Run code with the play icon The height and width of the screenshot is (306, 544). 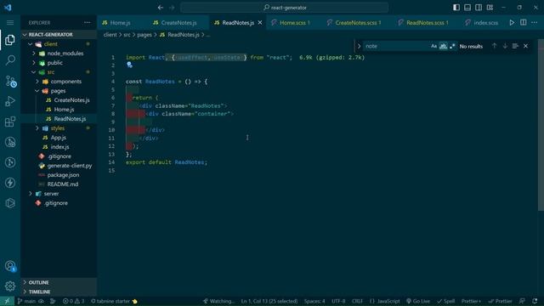coord(512,23)
